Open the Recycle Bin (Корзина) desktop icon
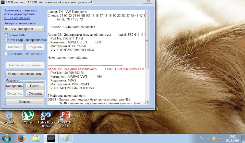The height and width of the screenshot is (143, 245). click(9, 117)
